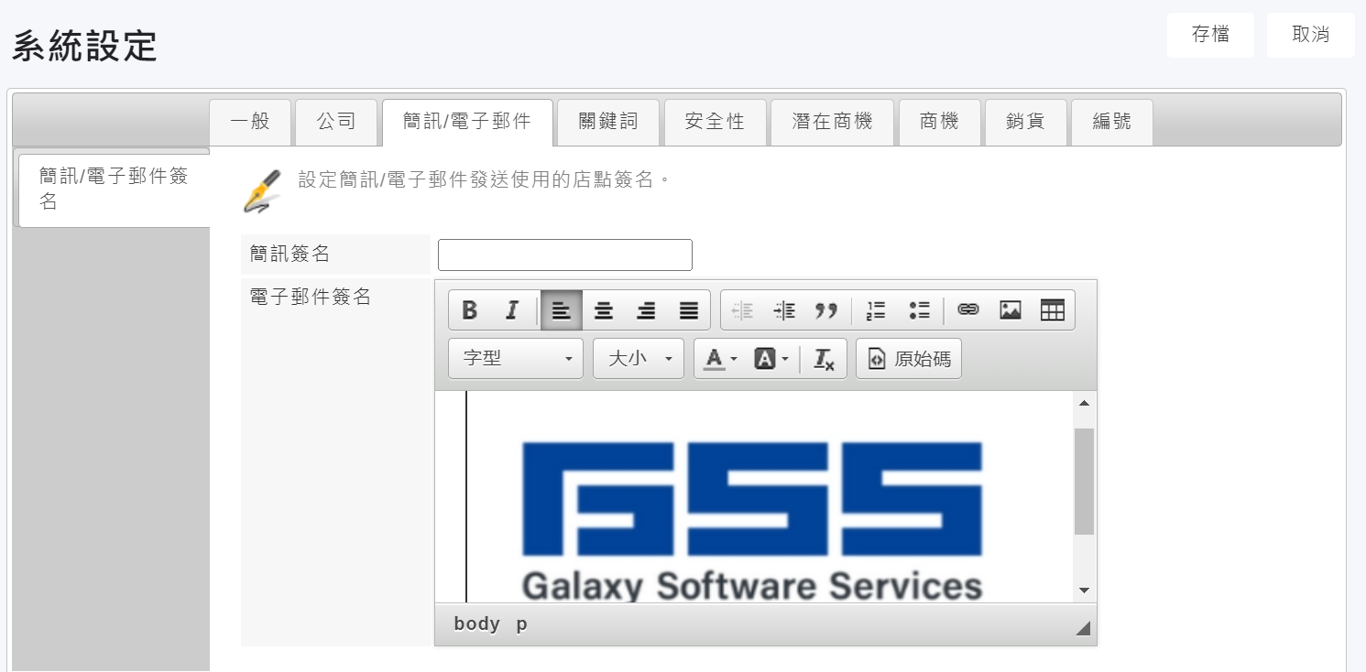1366x672 pixels.
Task: Remove formatting from selected text
Action: (825, 359)
